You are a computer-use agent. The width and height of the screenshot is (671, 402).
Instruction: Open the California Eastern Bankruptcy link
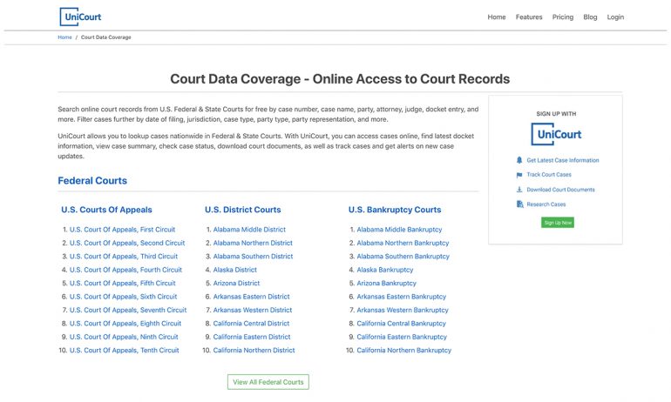(x=402, y=337)
